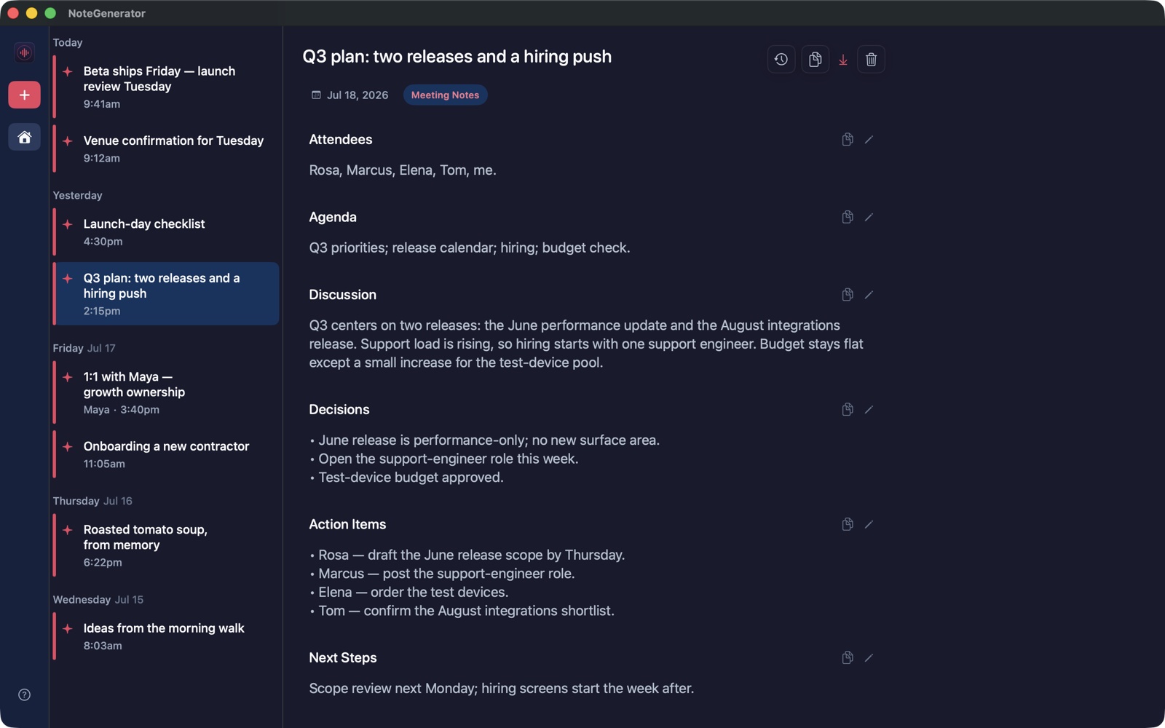This screenshot has width=1165, height=728.
Task: Edit the Decisions section
Action: pos(869,410)
